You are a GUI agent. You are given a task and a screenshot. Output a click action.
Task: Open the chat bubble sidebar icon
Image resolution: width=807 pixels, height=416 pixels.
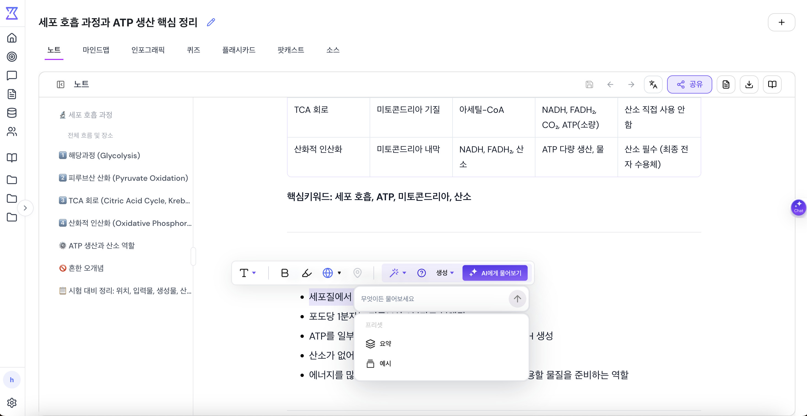pos(12,75)
